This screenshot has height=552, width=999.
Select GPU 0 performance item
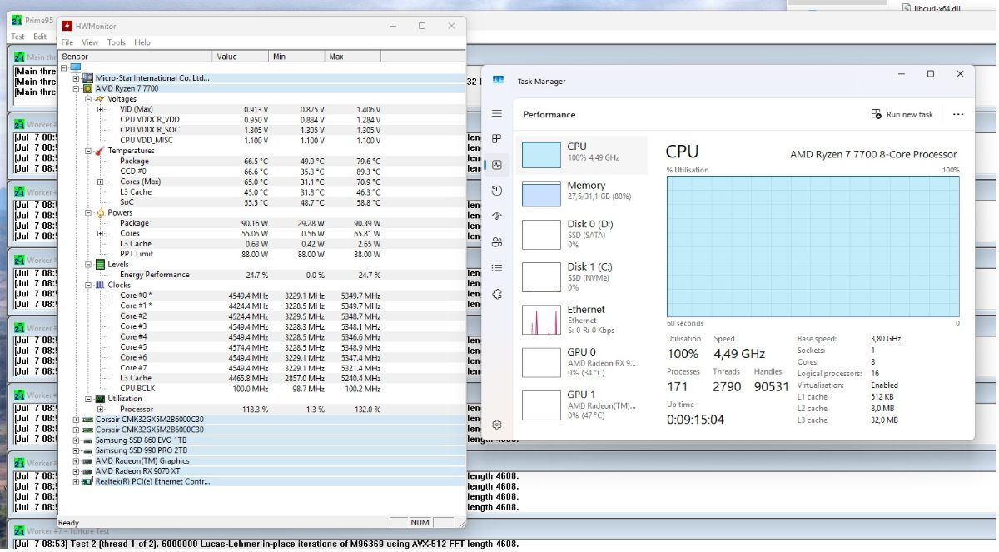[x=582, y=362]
